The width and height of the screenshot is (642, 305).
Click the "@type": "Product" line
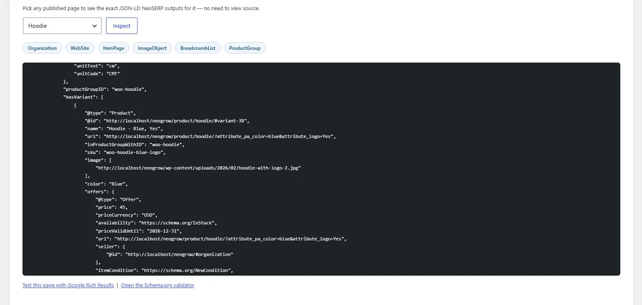(x=110, y=112)
